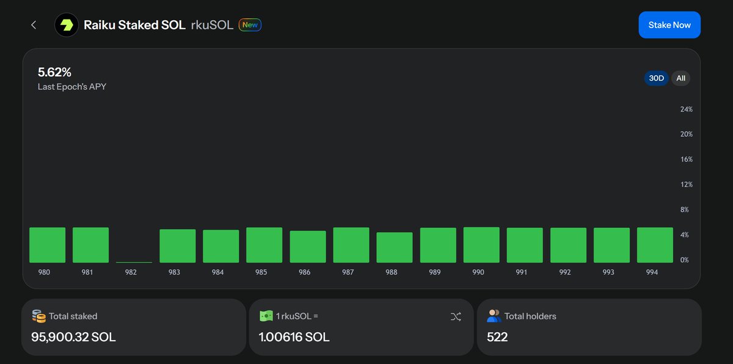
Task: Click the 20% y-axis label
Action: point(687,134)
